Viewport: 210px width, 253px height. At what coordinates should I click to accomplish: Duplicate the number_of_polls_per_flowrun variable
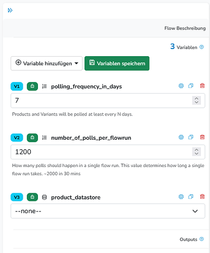pos(191,137)
